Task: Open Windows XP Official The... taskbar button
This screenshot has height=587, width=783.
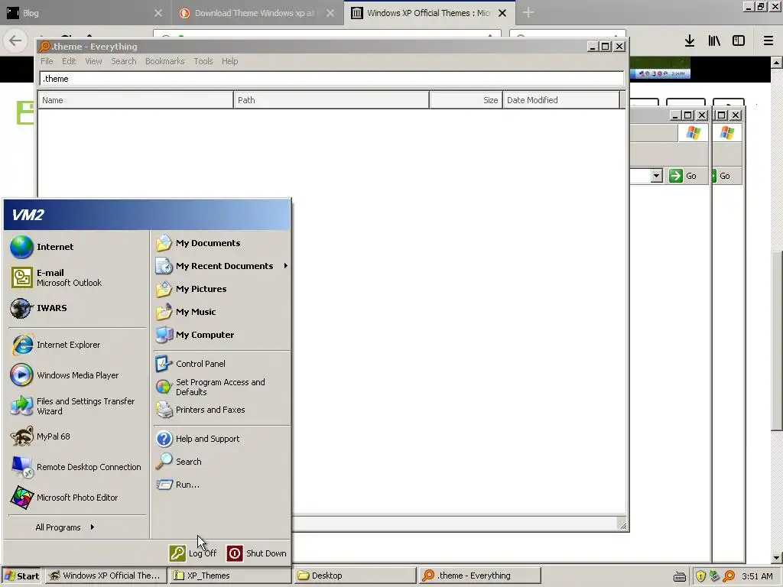Action: pos(106,576)
